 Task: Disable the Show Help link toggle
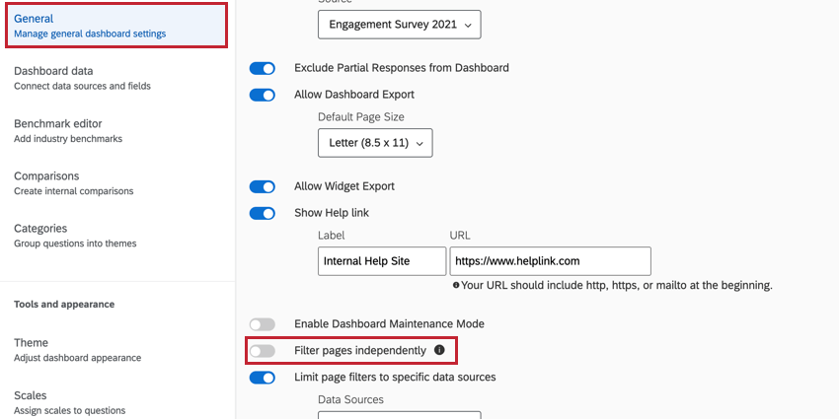[262, 213]
